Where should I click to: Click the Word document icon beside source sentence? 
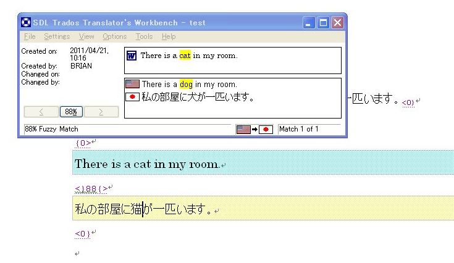[x=132, y=56]
